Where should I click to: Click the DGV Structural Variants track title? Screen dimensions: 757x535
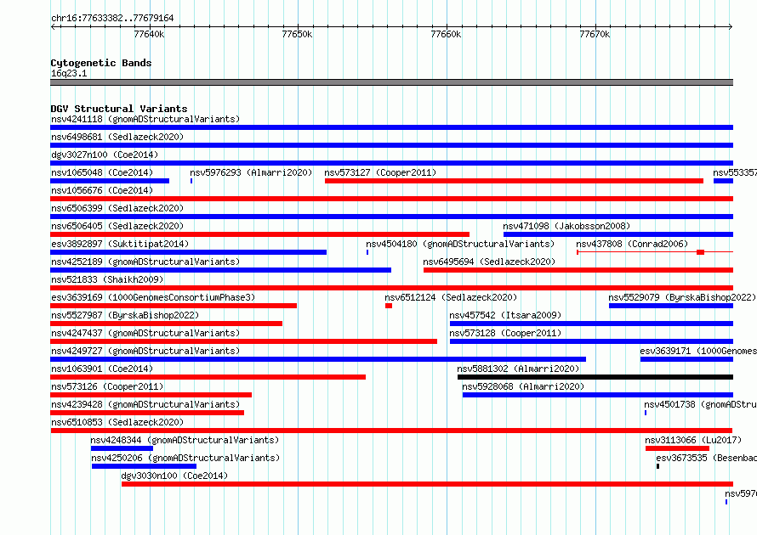pos(119,109)
